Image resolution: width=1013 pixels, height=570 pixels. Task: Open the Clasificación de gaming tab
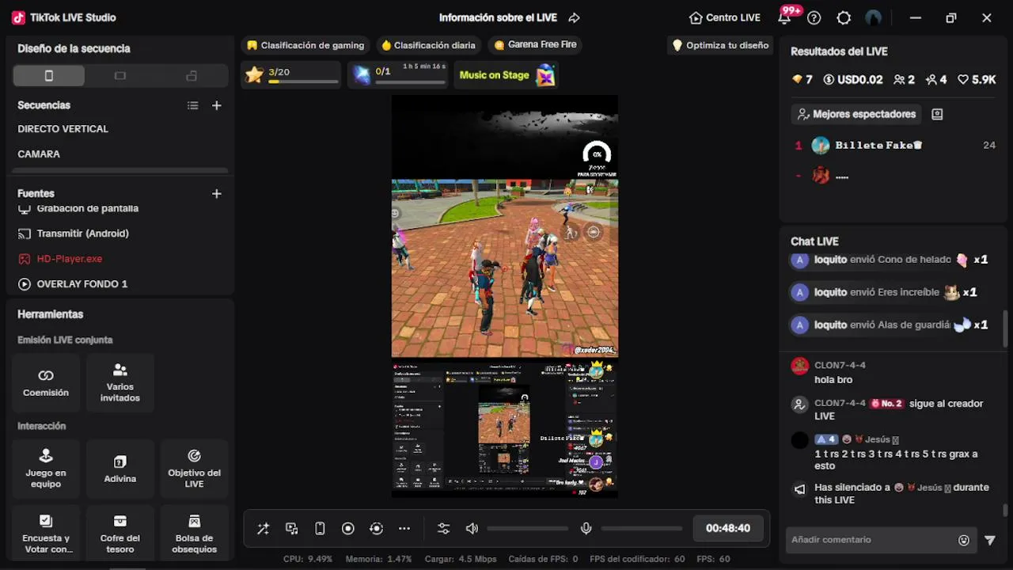305,45
